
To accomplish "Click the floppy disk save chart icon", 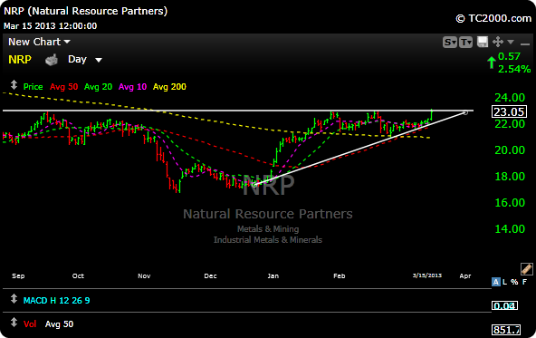I will point(483,42).
